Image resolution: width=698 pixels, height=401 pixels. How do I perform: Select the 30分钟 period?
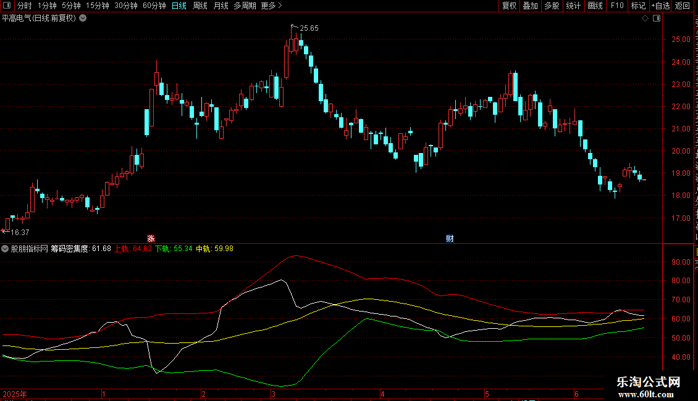(x=126, y=6)
